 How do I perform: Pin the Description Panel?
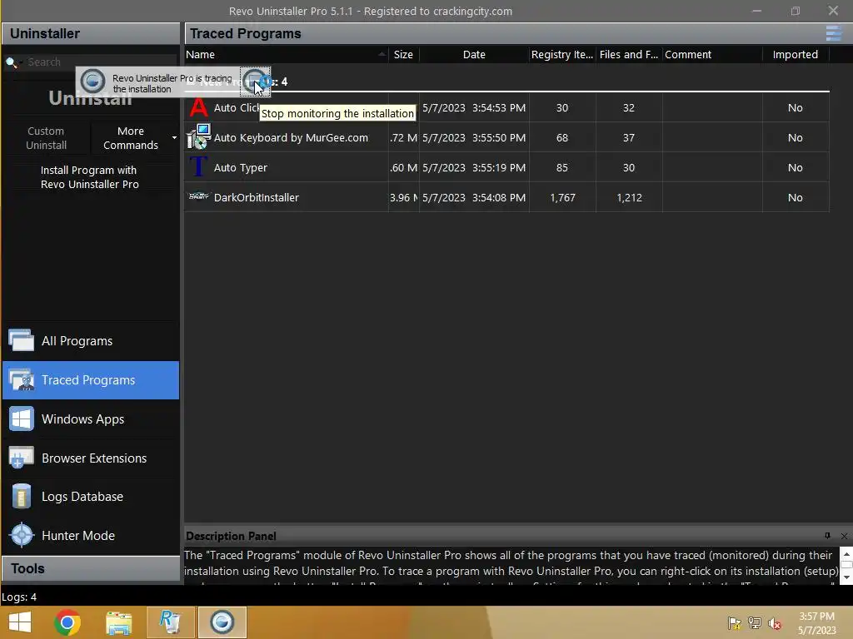827,536
